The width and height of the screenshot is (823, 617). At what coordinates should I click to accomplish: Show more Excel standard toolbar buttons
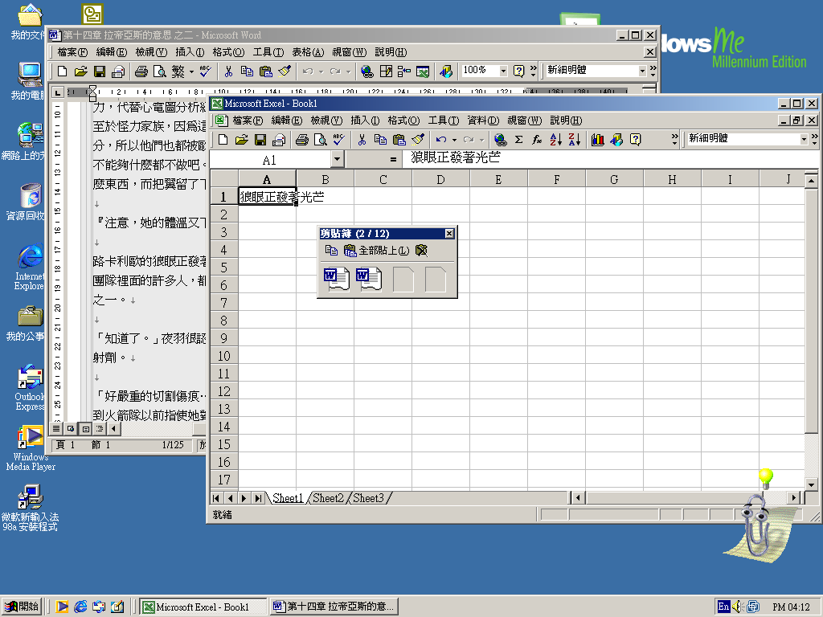[674, 140]
